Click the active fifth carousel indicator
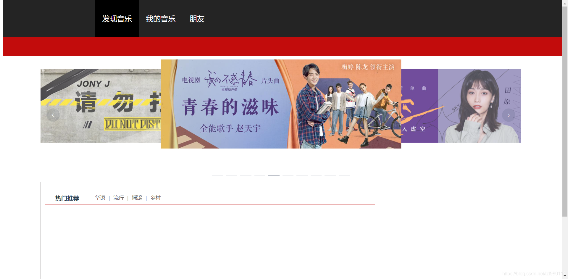This screenshot has width=568, height=279. click(274, 175)
